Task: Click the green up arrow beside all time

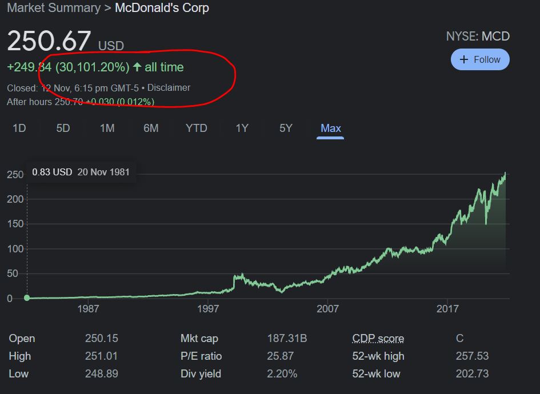Action: [137, 67]
